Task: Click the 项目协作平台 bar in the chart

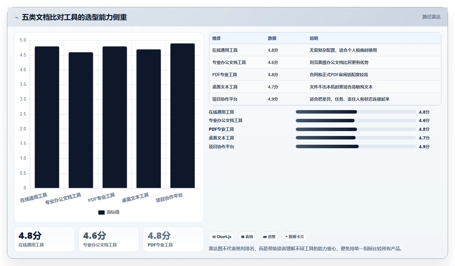Action: click(x=183, y=116)
